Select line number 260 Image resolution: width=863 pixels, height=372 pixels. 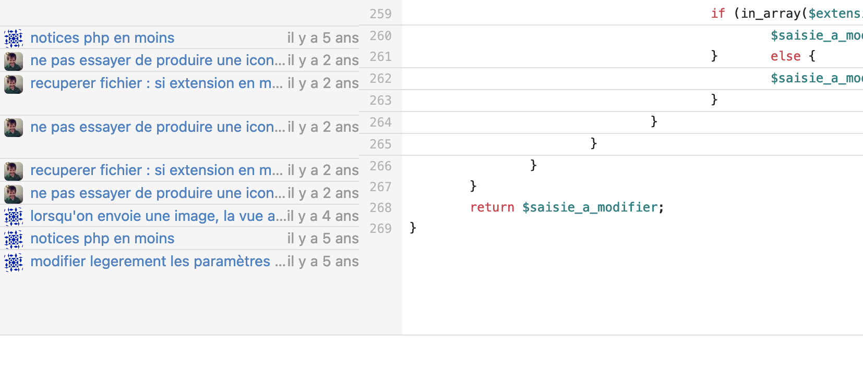point(380,36)
